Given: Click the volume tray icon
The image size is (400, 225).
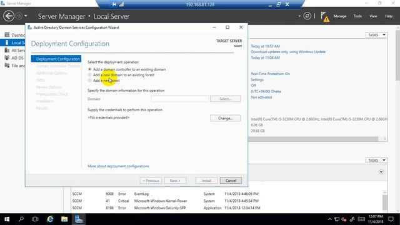Looking at the screenshot, I should 344,219.
